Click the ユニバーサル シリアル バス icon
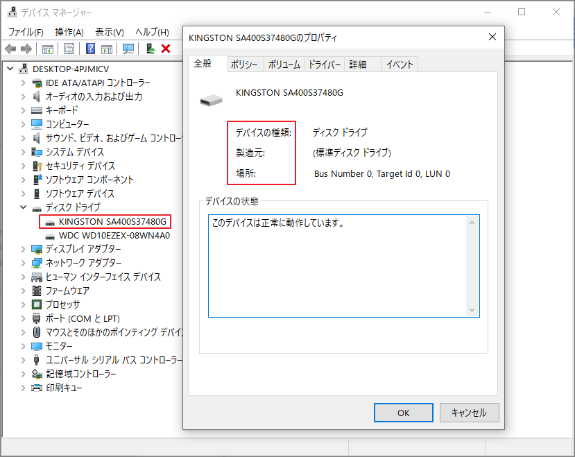This screenshot has height=457, width=575. [36, 360]
